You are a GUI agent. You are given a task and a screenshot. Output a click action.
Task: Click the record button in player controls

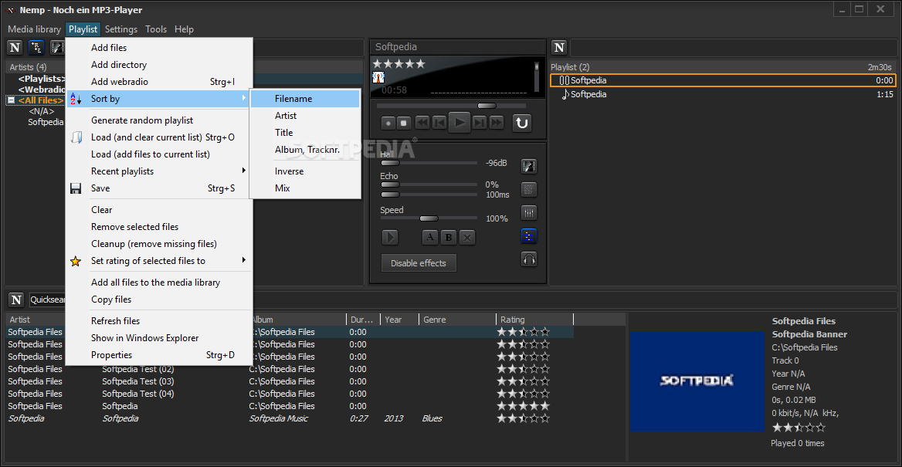coord(388,123)
